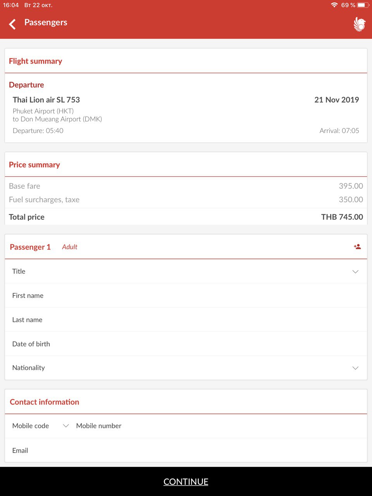Tap the Passenger 1 section header
This screenshot has height=496, width=372.
coord(30,247)
